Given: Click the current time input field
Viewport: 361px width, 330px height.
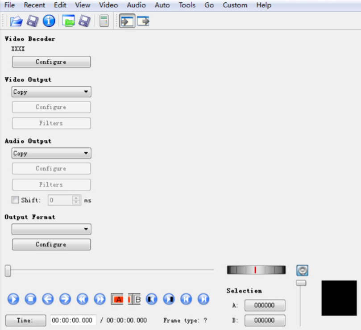Looking at the screenshot, I should pyautogui.click(x=73, y=320).
